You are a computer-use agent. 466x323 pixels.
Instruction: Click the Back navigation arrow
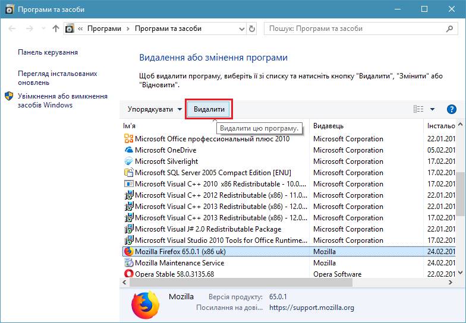coord(12,28)
